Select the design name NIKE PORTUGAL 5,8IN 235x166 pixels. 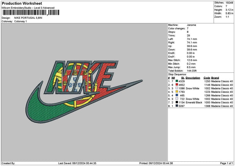(x=28, y=18)
